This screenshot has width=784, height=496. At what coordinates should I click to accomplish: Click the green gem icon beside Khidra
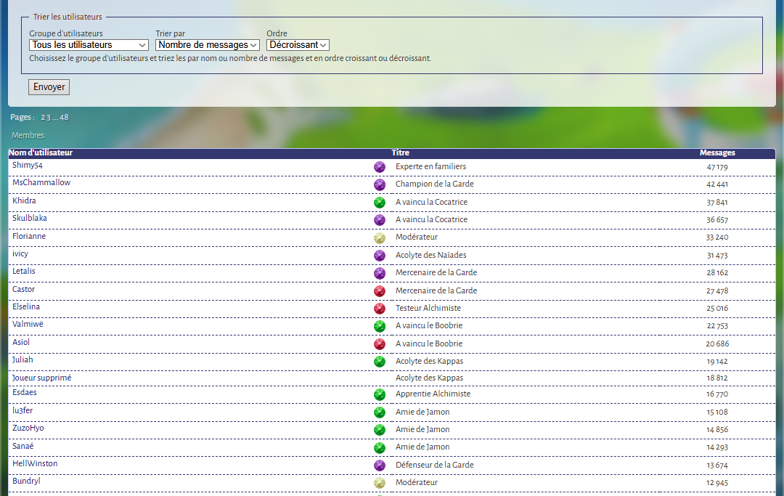(380, 203)
